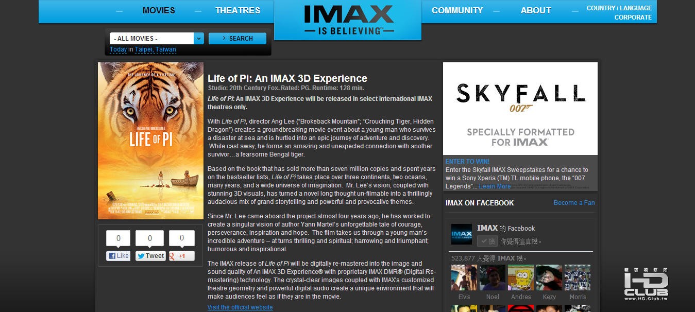Click the Facebook like checkmark button
Viewport: 695px width, 312px height.
click(487, 241)
